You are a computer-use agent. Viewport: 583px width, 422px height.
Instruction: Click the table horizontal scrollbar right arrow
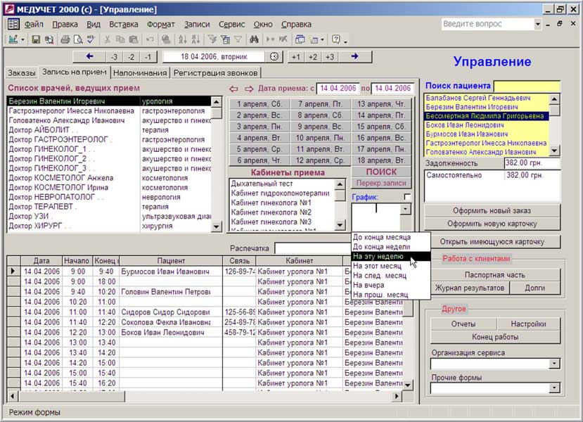pos(397,397)
